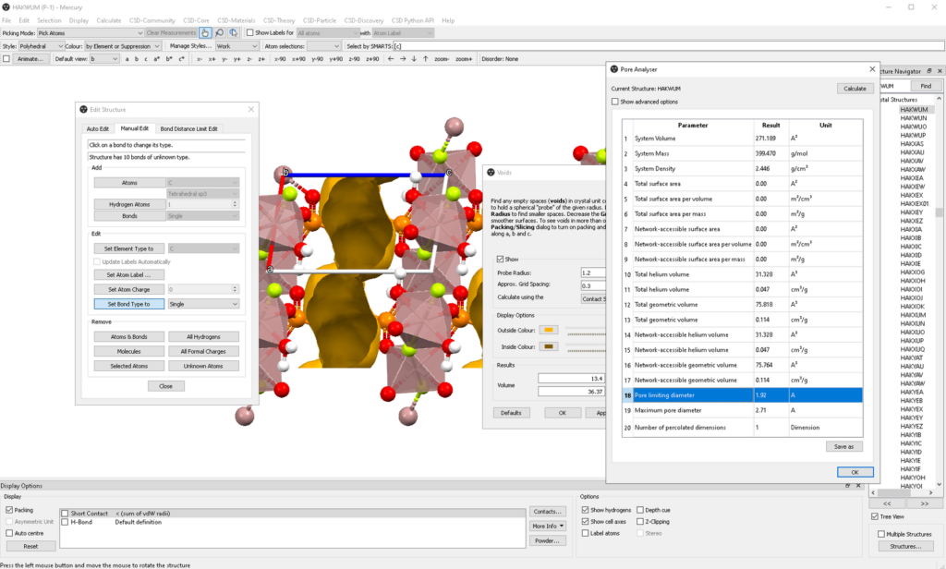This screenshot has height=569, width=946.
Task: Click the Inside Colour brown swatch
Action: coord(549,346)
